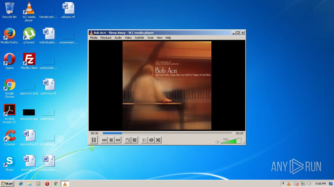Select Opera desktop shortcut
The width and height of the screenshot is (334, 187).
tap(9, 61)
